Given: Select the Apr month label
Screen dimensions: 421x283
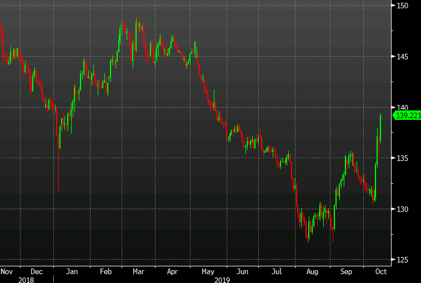Looking at the screenshot, I should (172, 272).
